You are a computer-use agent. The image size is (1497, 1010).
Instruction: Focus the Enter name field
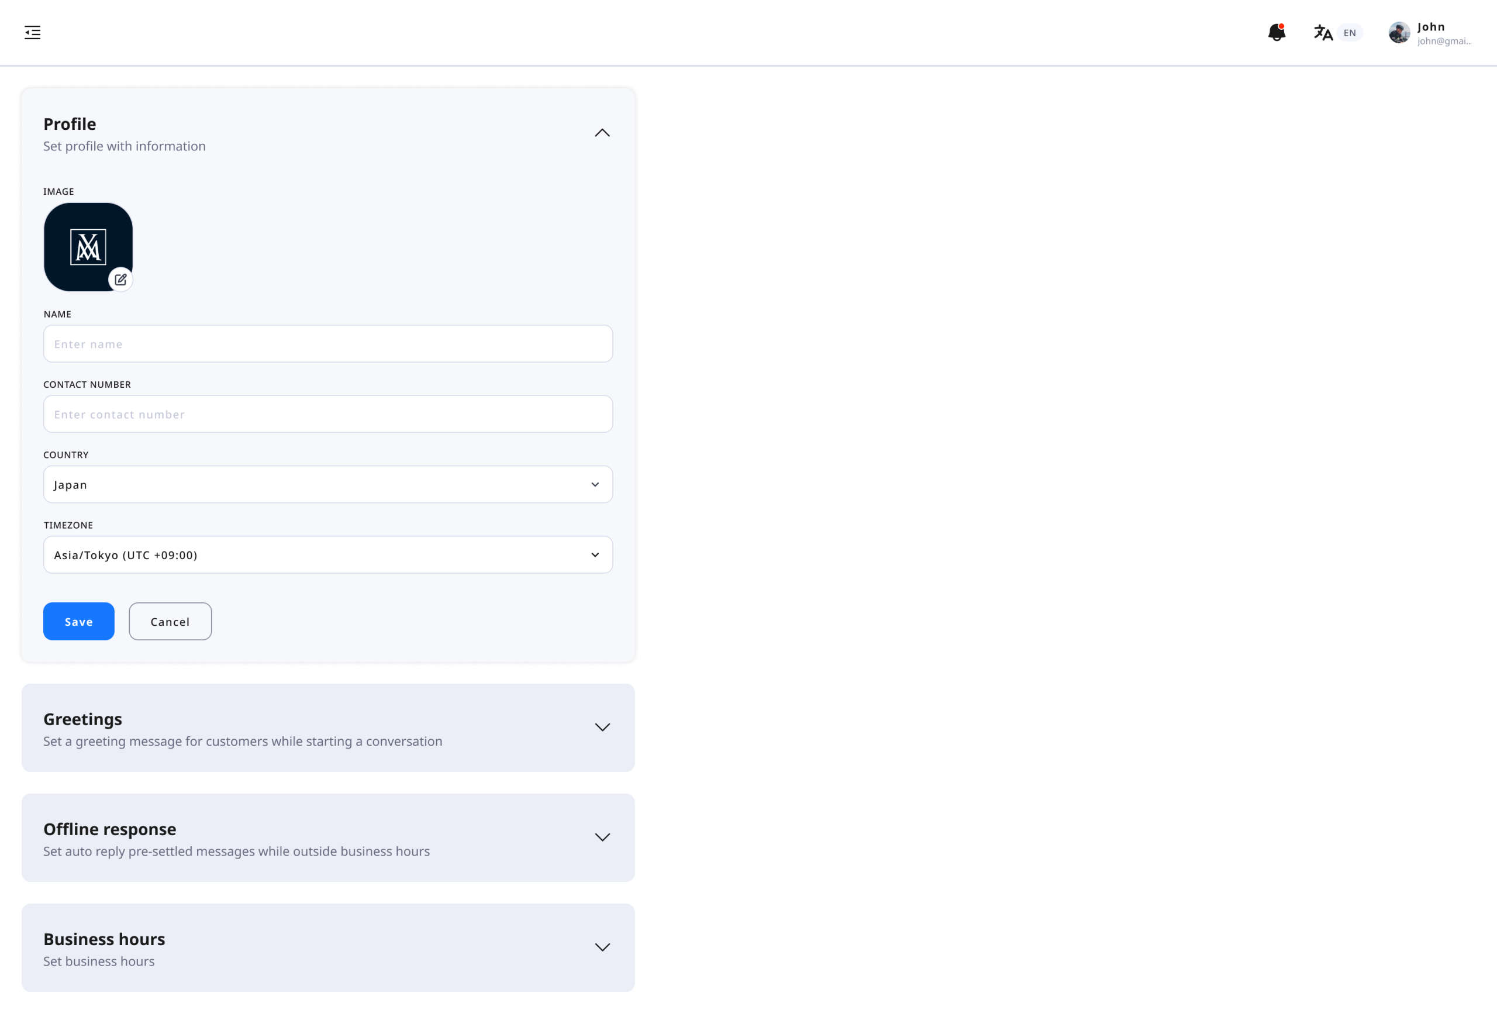[x=327, y=344]
